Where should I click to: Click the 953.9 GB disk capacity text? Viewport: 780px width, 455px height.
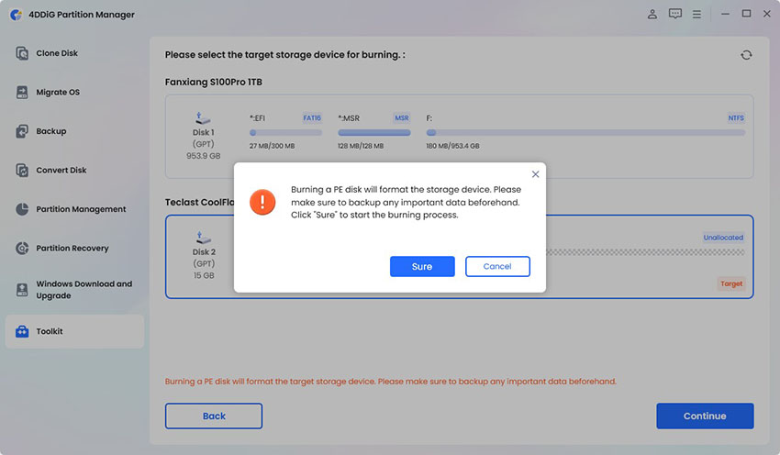tap(204, 156)
